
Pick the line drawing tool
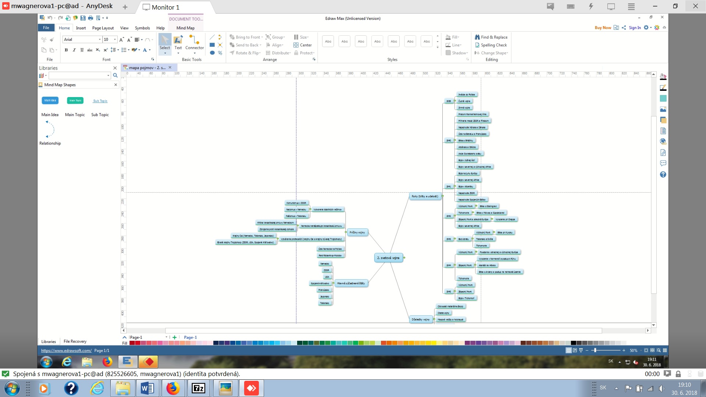[x=212, y=37]
